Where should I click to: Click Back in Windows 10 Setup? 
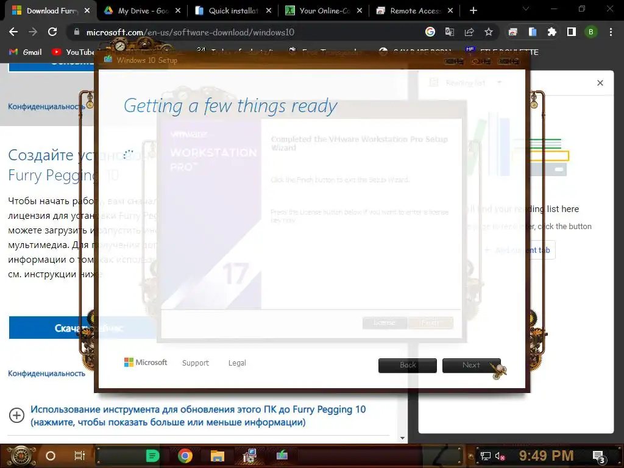click(x=408, y=365)
